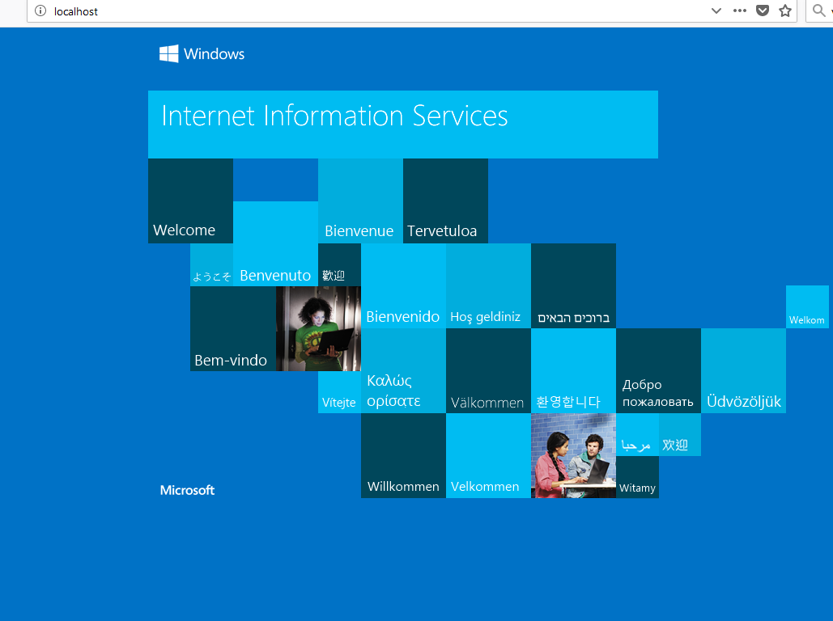Click the Üdvözöljük tile
Viewport: 833px width, 621px height.
(743, 370)
